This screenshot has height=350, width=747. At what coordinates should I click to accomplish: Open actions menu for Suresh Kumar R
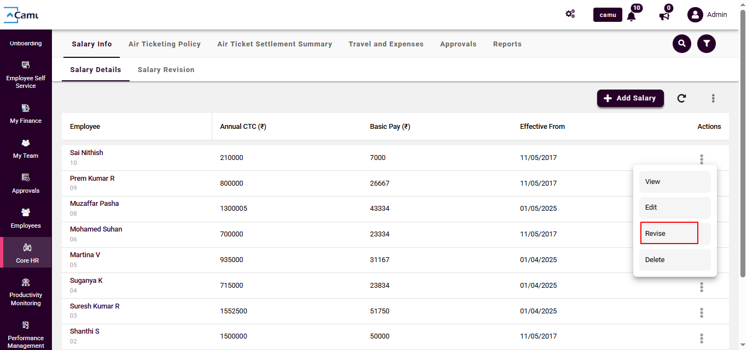702,313
